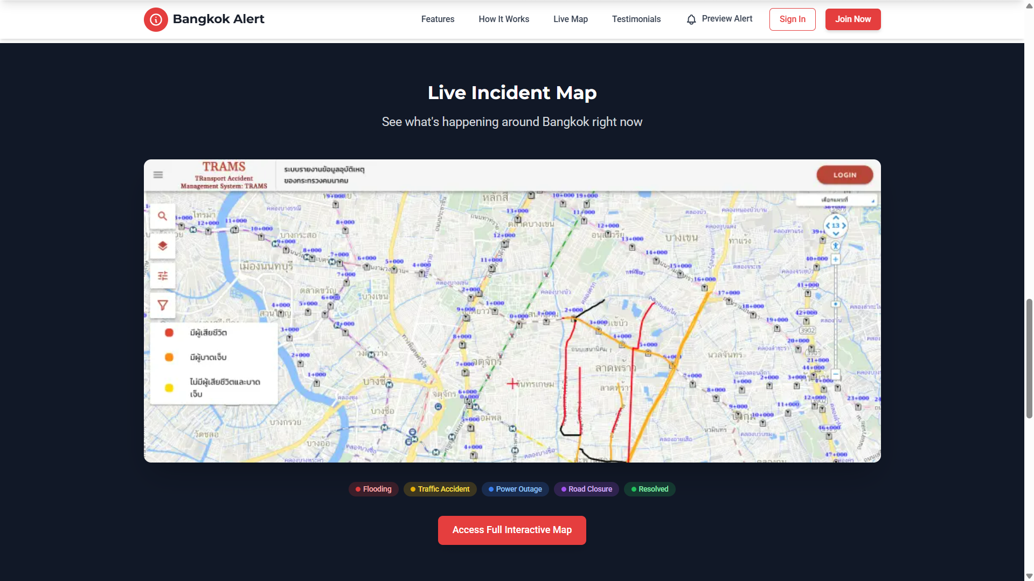Toggle the Flooding legend filter
The image size is (1034, 581).
373,489
